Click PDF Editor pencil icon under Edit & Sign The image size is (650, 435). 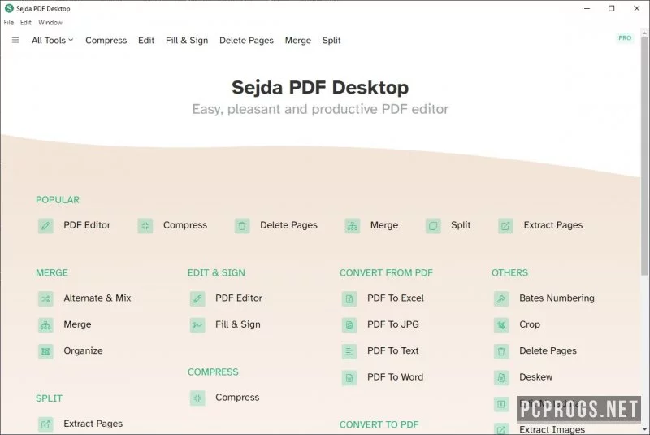click(x=197, y=298)
